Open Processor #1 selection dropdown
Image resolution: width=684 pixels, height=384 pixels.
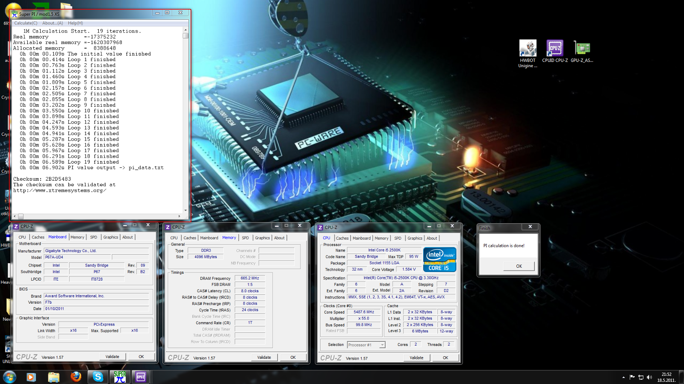click(x=366, y=345)
